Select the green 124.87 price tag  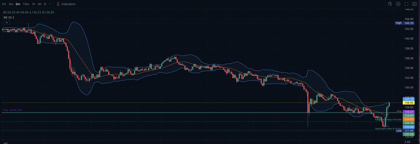point(409,115)
